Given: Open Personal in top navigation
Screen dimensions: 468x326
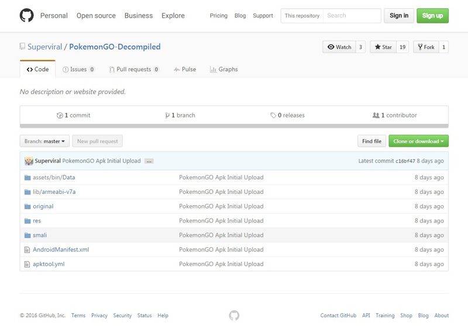Looking at the screenshot, I should (54, 16).
